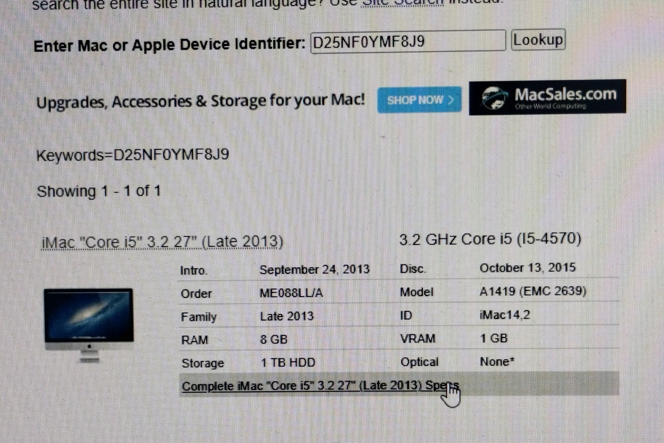Viewport: 664px width, 443px height.
Task: Click the SHOP NOW button
Action: click(419, 100)
